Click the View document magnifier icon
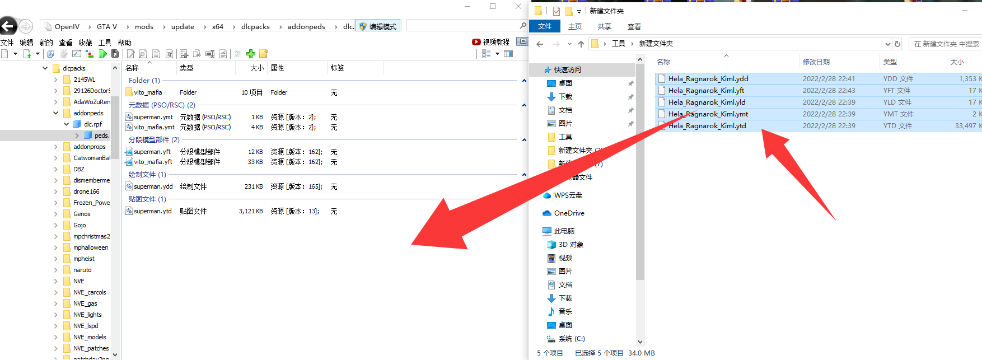 (x=143, y=54)
